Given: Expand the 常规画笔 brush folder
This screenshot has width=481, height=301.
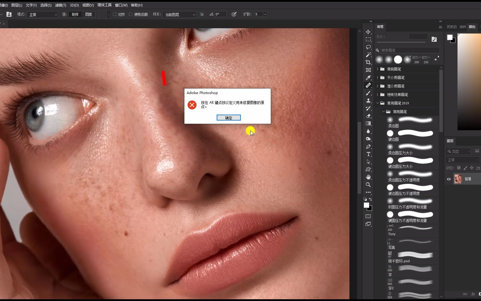Looking at the screenshot, I should pyautogui.click(x=378, y=69).
